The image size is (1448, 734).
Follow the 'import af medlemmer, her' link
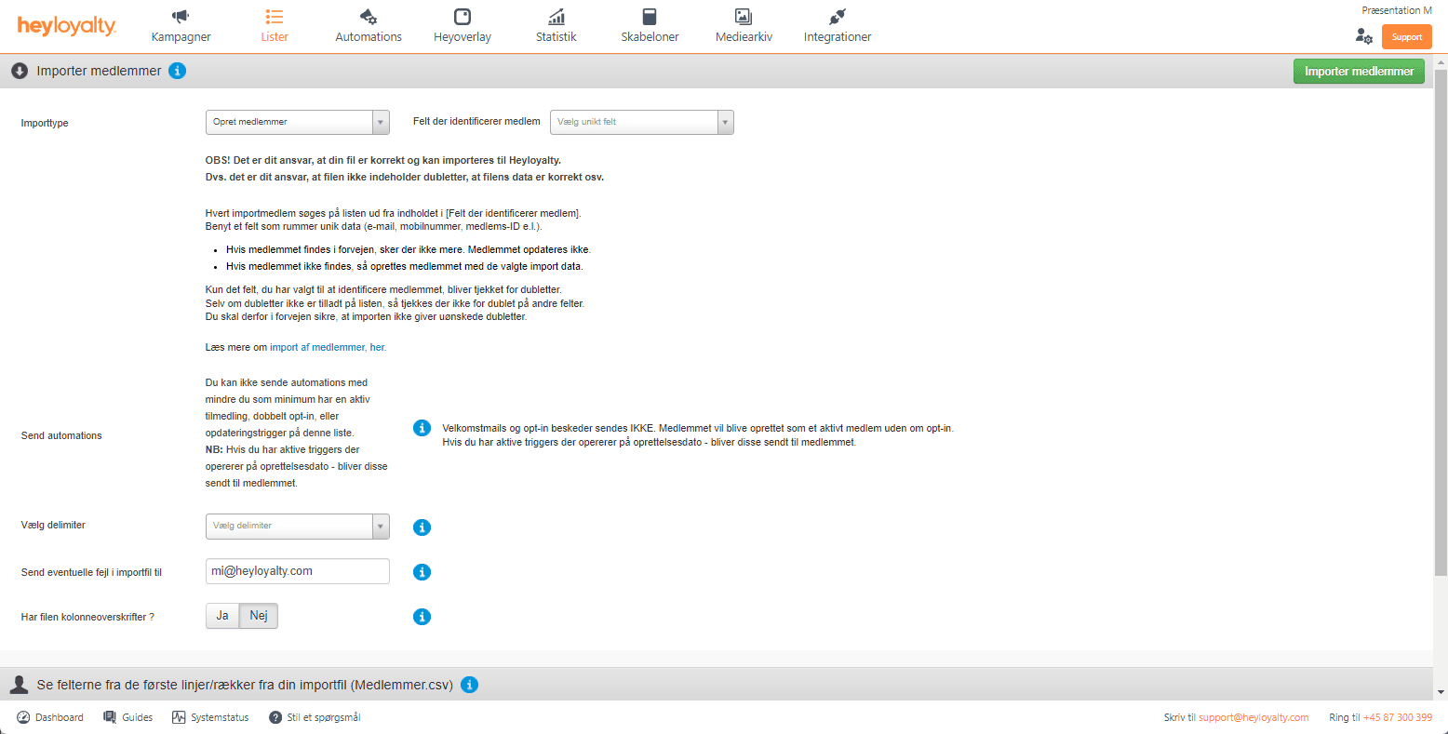[x=328, y=347]
